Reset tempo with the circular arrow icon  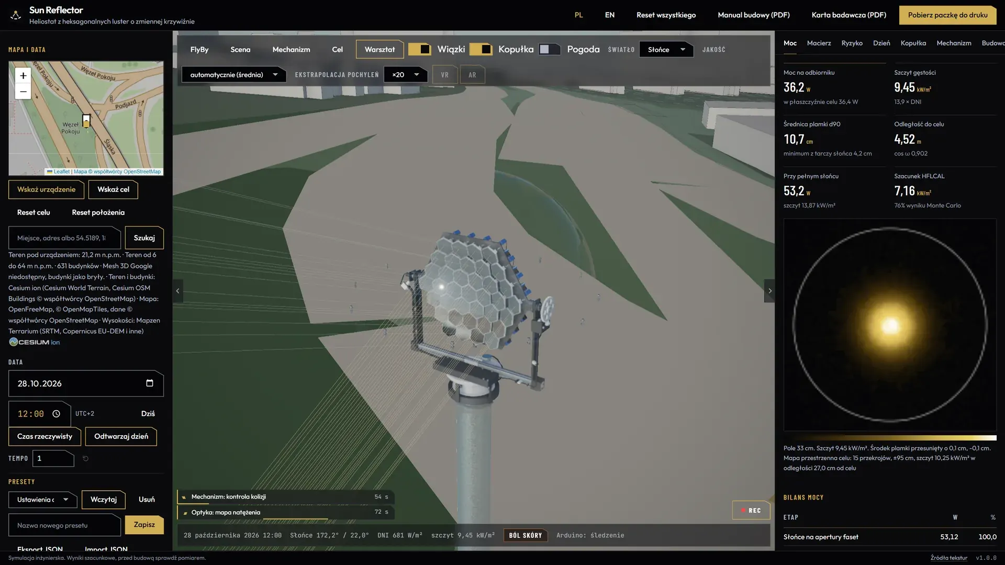(x=86, y=458)
